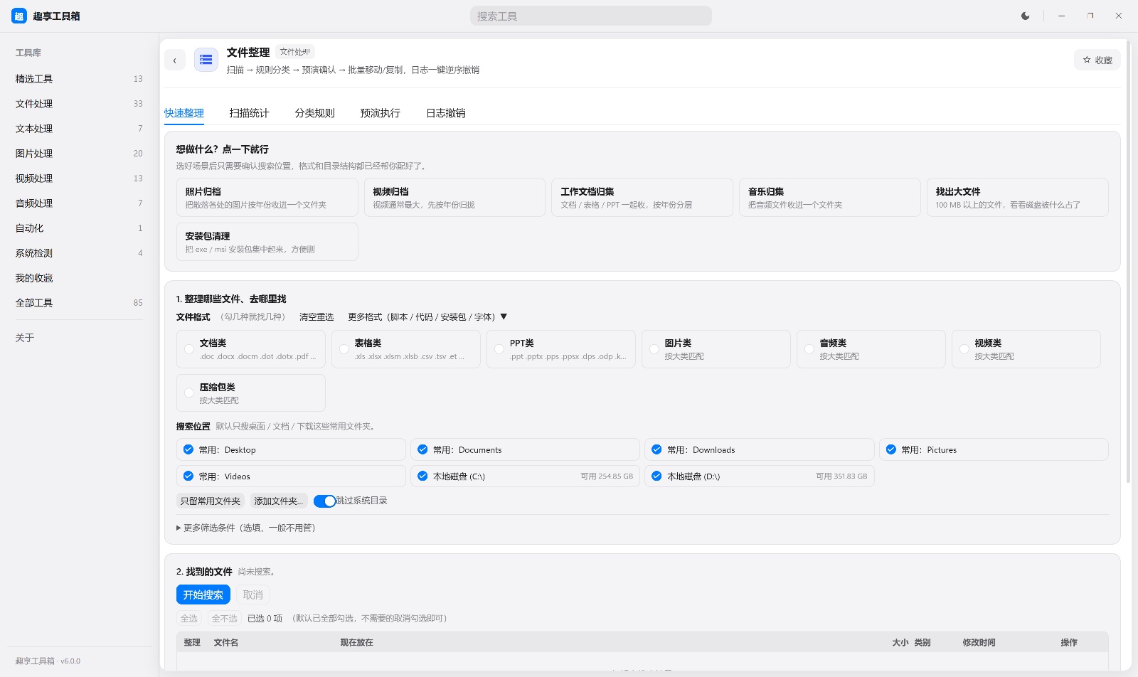
Task: Expand 更多筛选条件 disclosure section
Action: pos(246,528)
